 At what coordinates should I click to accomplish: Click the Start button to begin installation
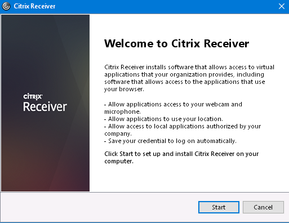219,207
